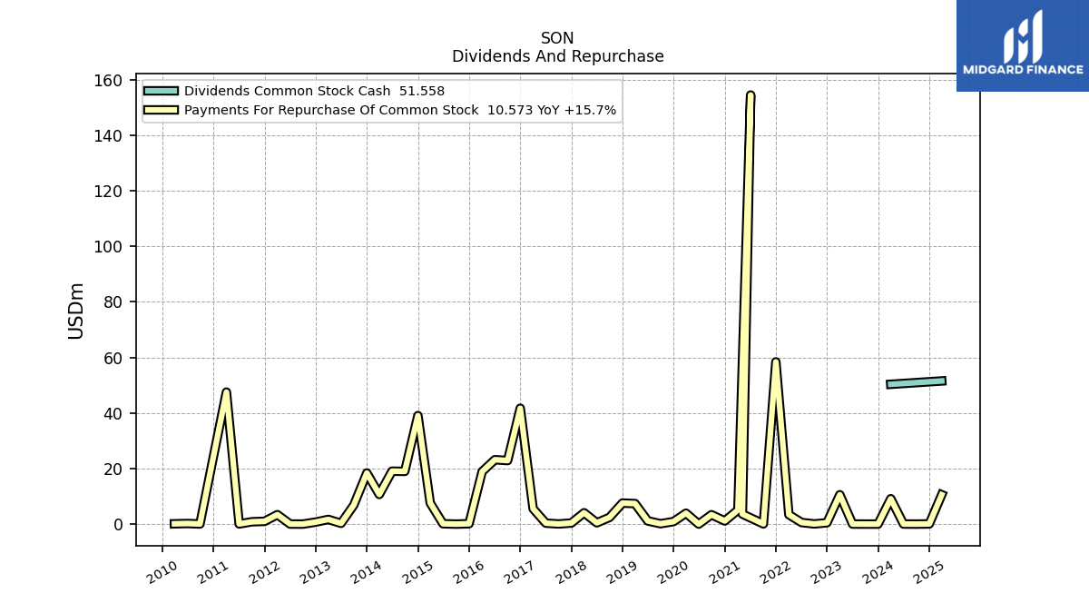Click the teal dividends line segment near 2024-2025
The width and height of the screenshot is (1089, 613).
click(916, 382)
